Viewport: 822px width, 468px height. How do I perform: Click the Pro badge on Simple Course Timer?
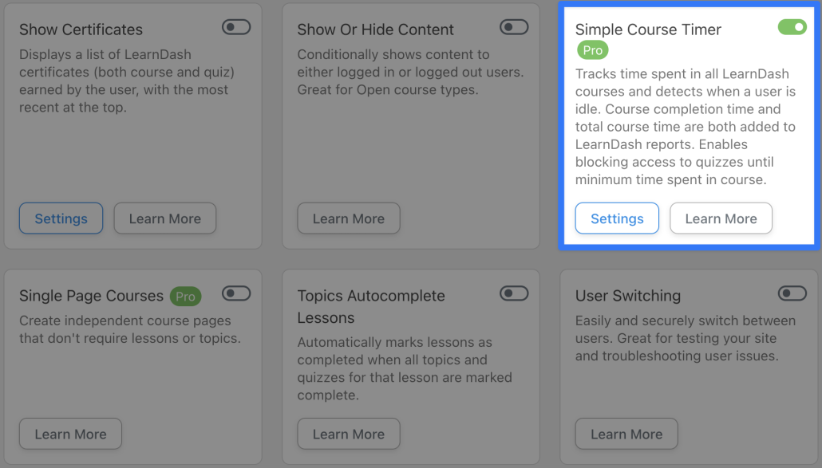[x=592, y=50]
